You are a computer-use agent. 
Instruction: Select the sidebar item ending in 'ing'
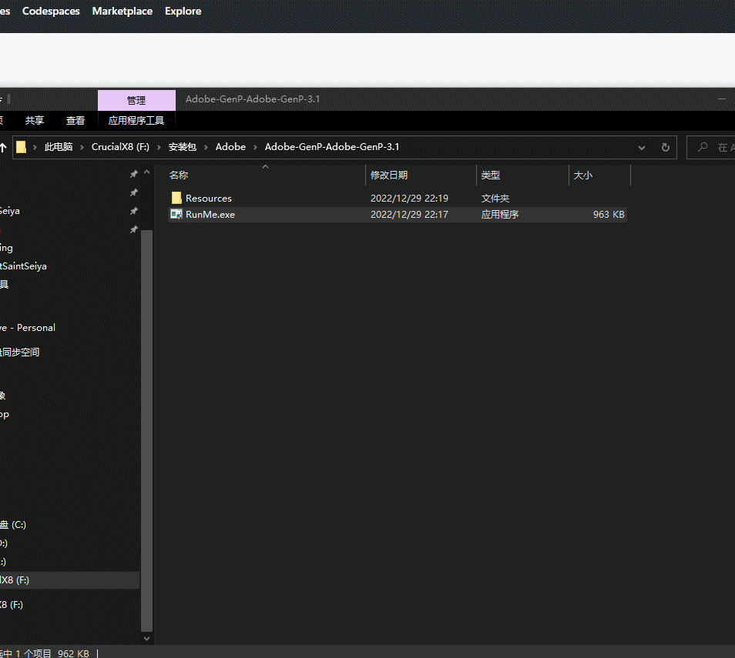click(7, 248)
